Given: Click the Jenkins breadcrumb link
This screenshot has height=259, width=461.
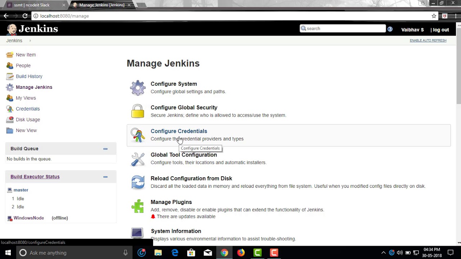Looking at the screenshot, I should pos(14,41).
